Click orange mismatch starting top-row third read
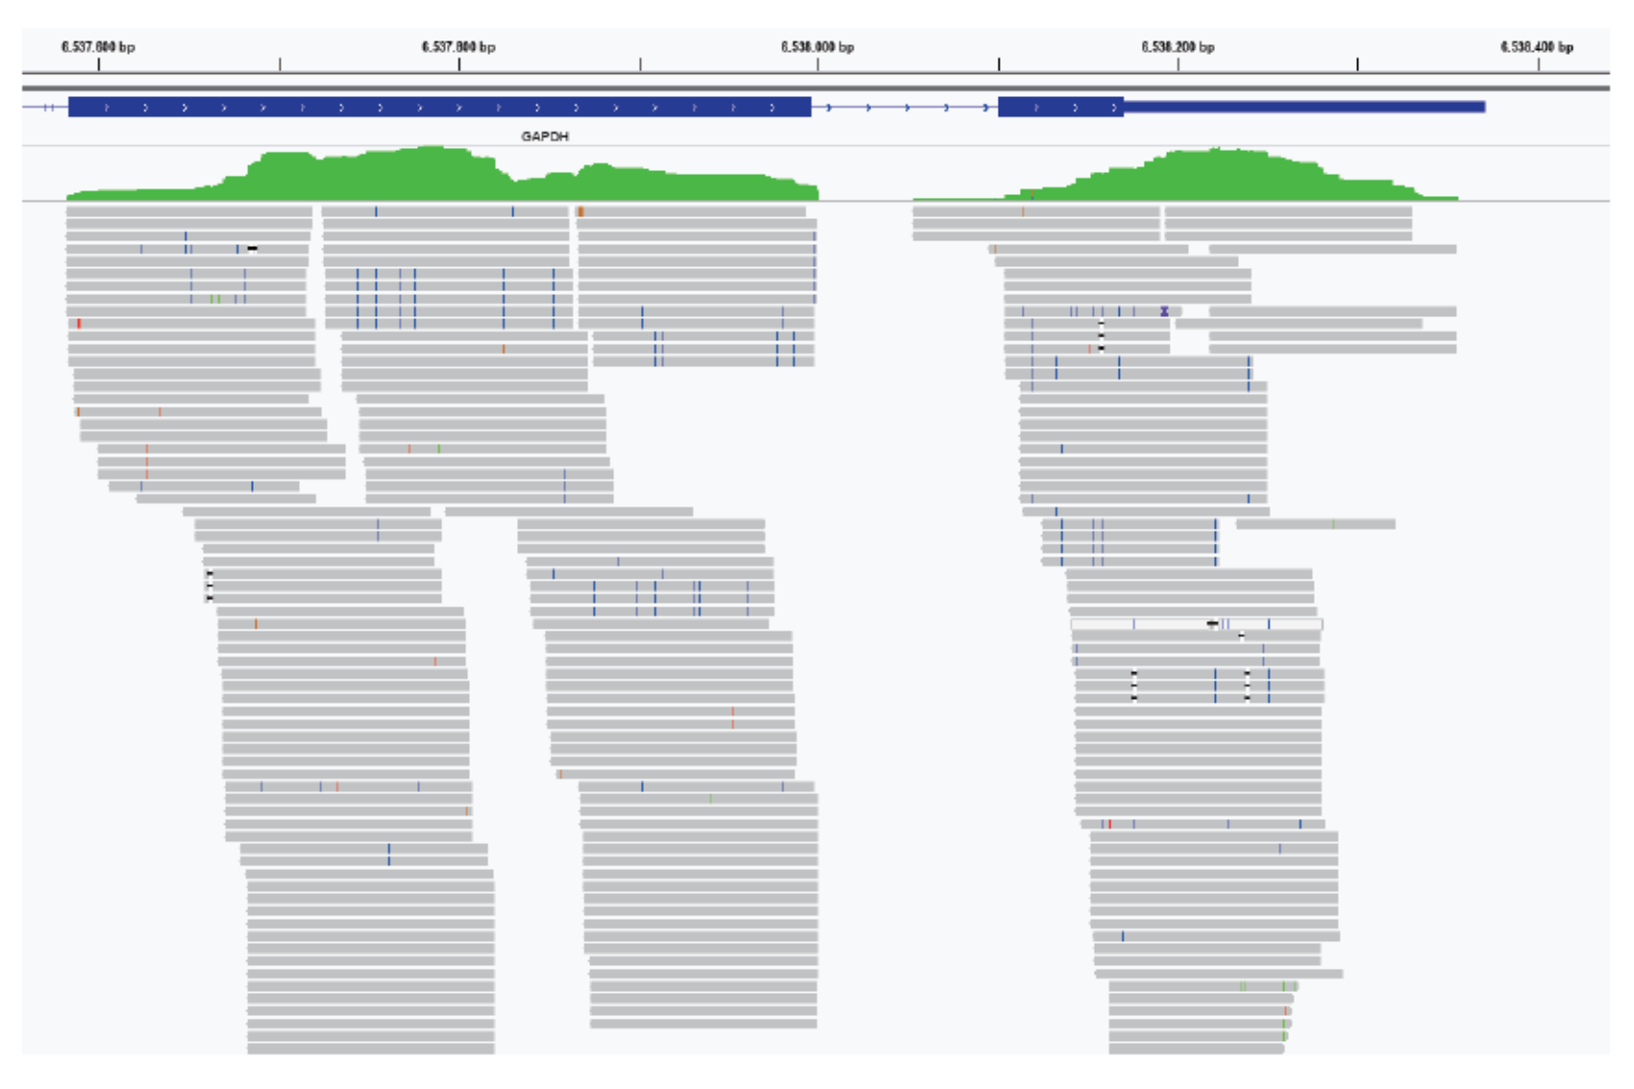The image size is (1634, 1089). (x=581, y=211)
